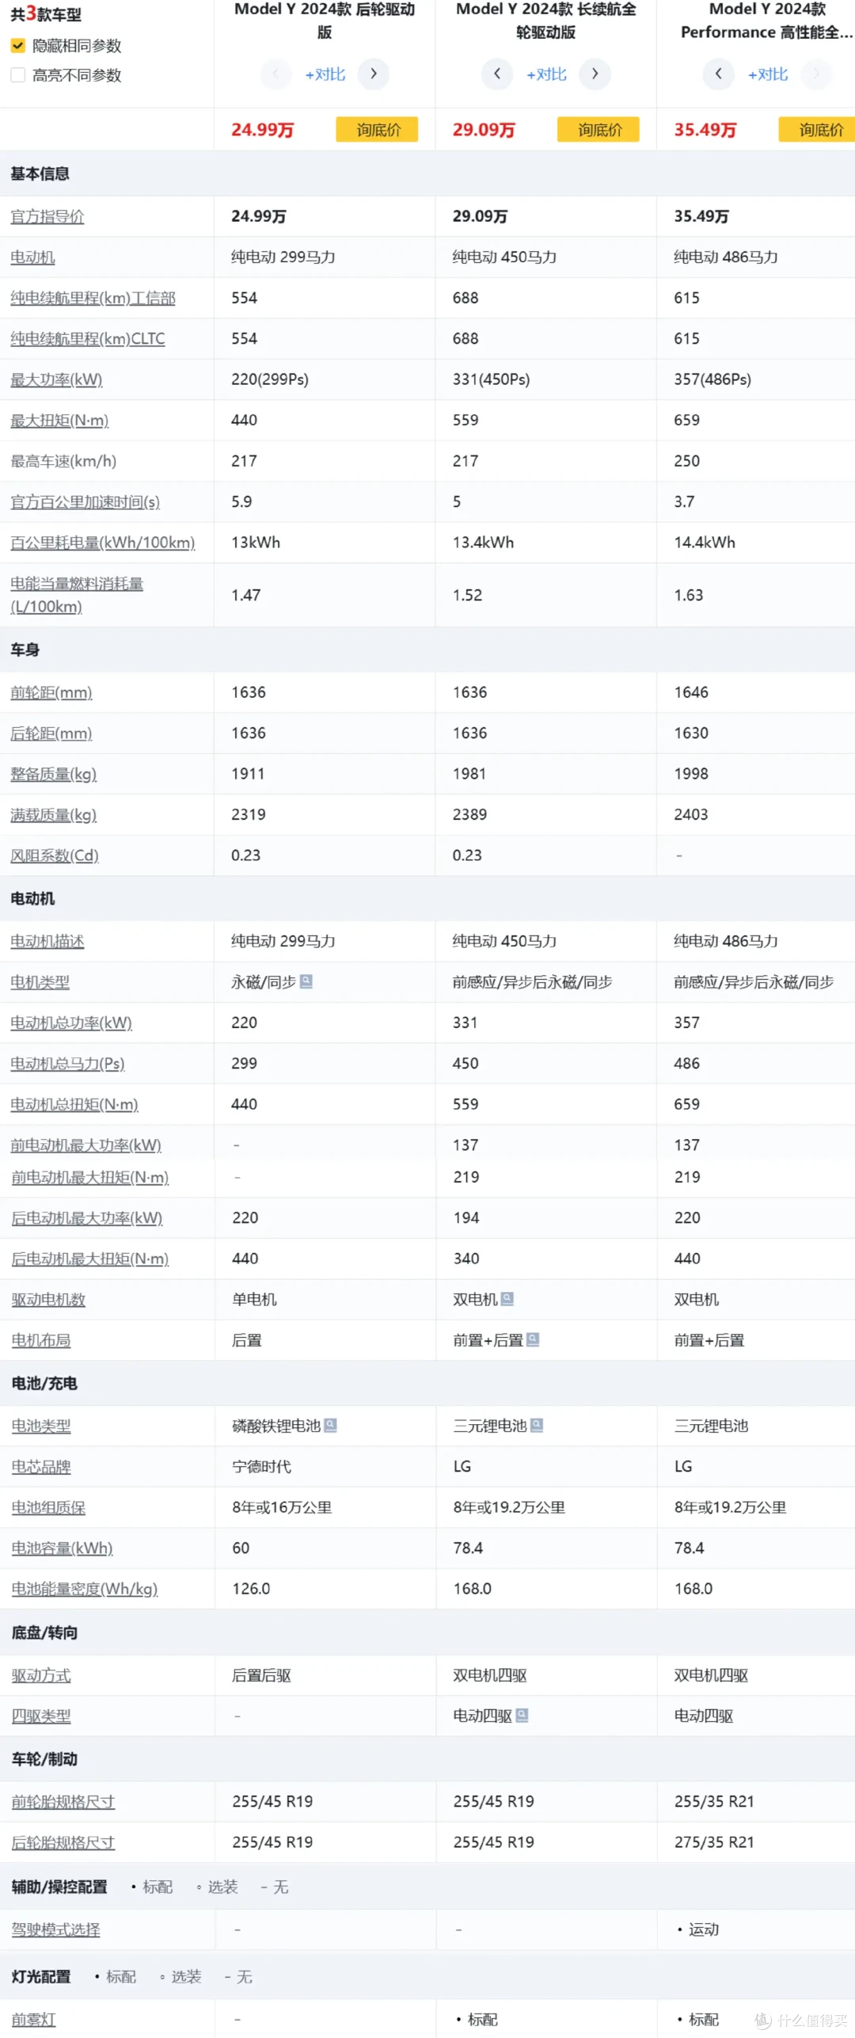The width and height of the screenshot is (855, 2038).
Task: Open the 前电动机最大功率(kW) link
Action: coord(85,1145)
